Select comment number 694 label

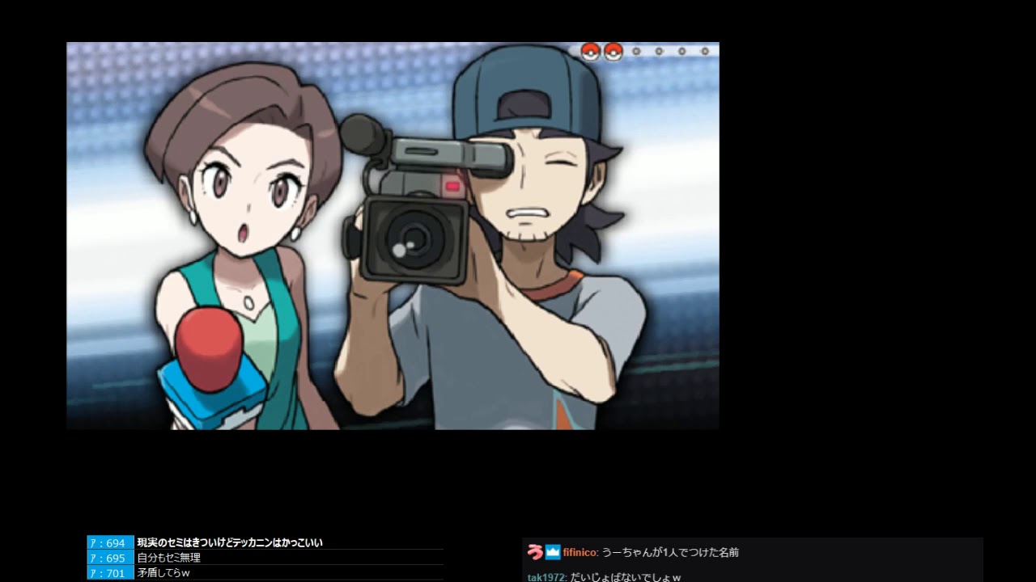pos(110,543)
